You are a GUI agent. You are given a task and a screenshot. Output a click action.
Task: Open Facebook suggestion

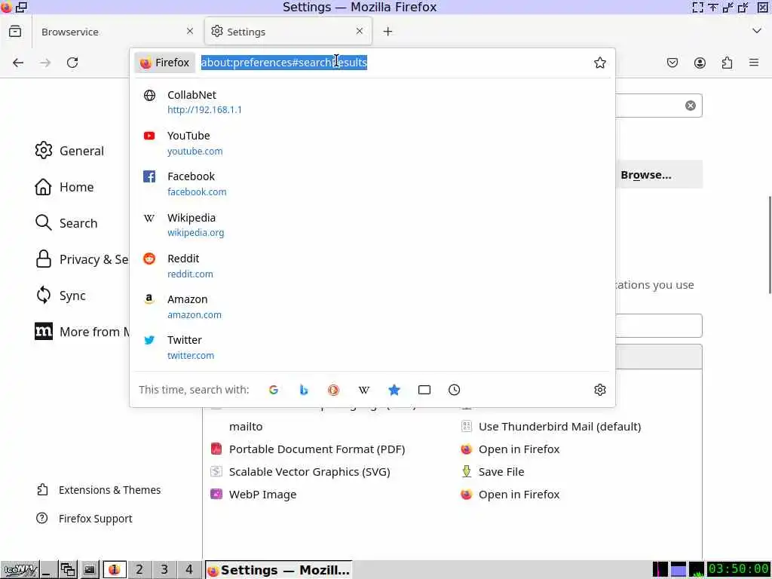click(372, 184)
